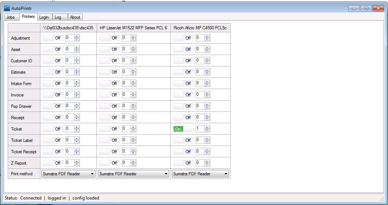Open the Login tab
Screen dimensions: 388x205
pyautogui.click(x=44, y=17)
